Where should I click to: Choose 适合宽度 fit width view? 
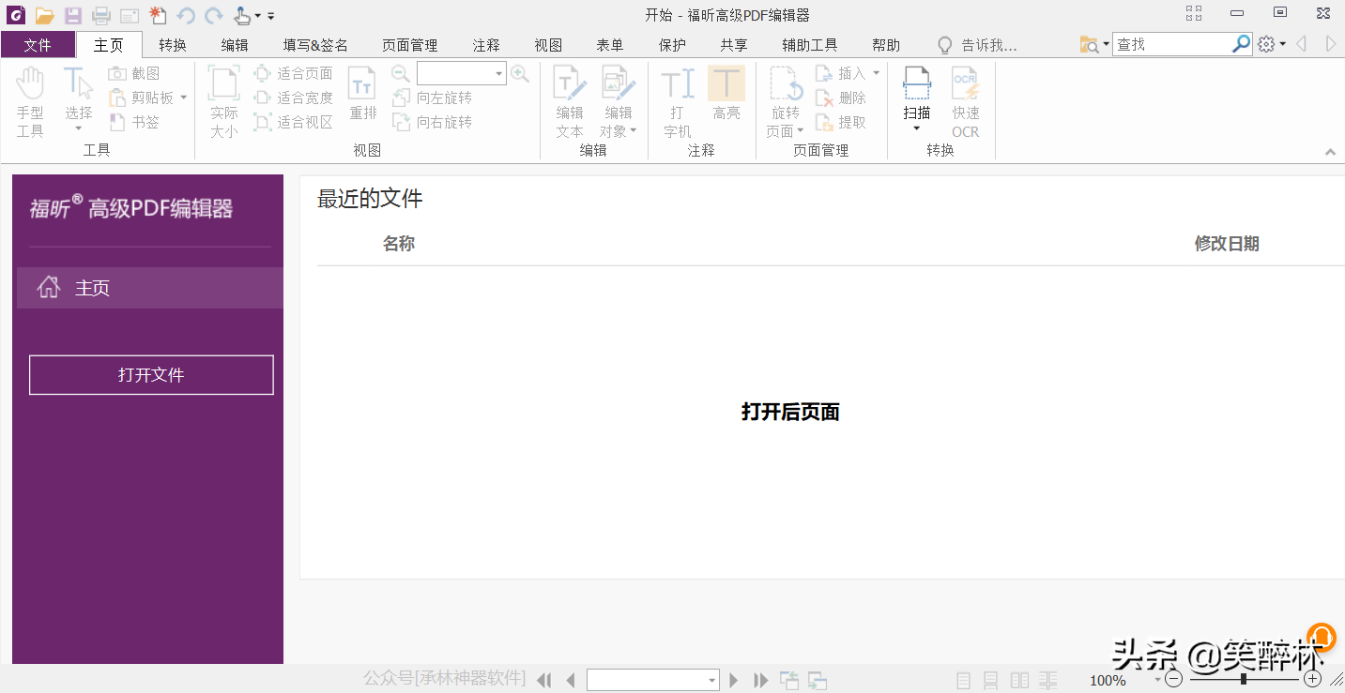coord(293,98)
